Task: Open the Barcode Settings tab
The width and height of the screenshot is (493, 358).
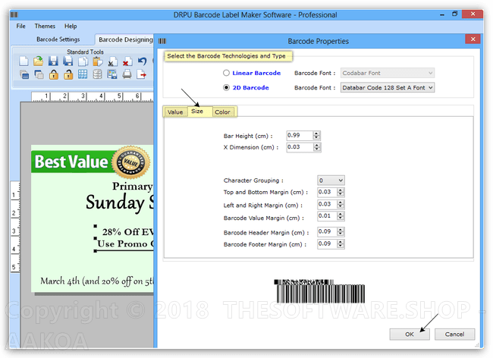Action: 60,39
